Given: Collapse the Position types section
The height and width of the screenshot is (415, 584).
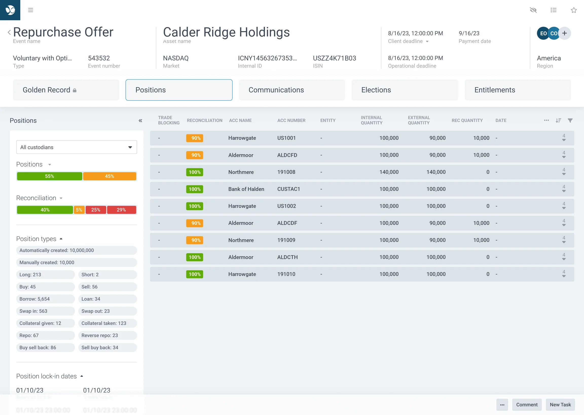Looking at the screenshot, I should tap(61, 239).
